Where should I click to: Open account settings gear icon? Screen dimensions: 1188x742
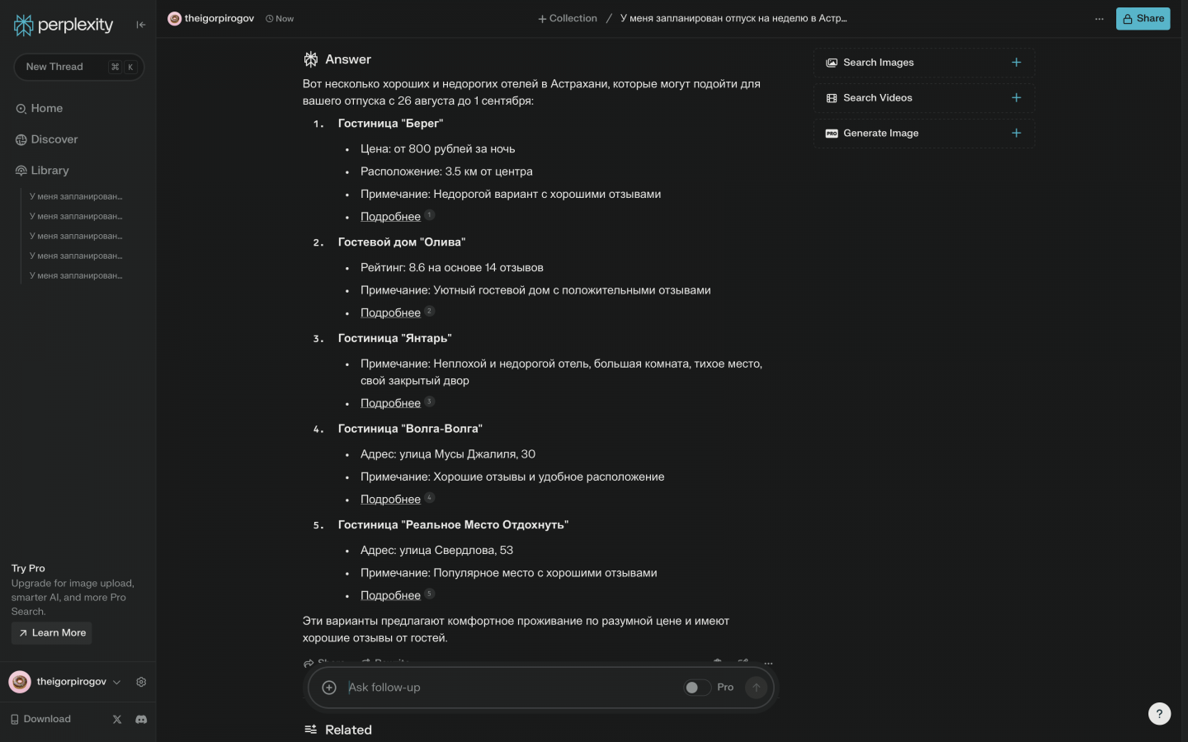141,683
